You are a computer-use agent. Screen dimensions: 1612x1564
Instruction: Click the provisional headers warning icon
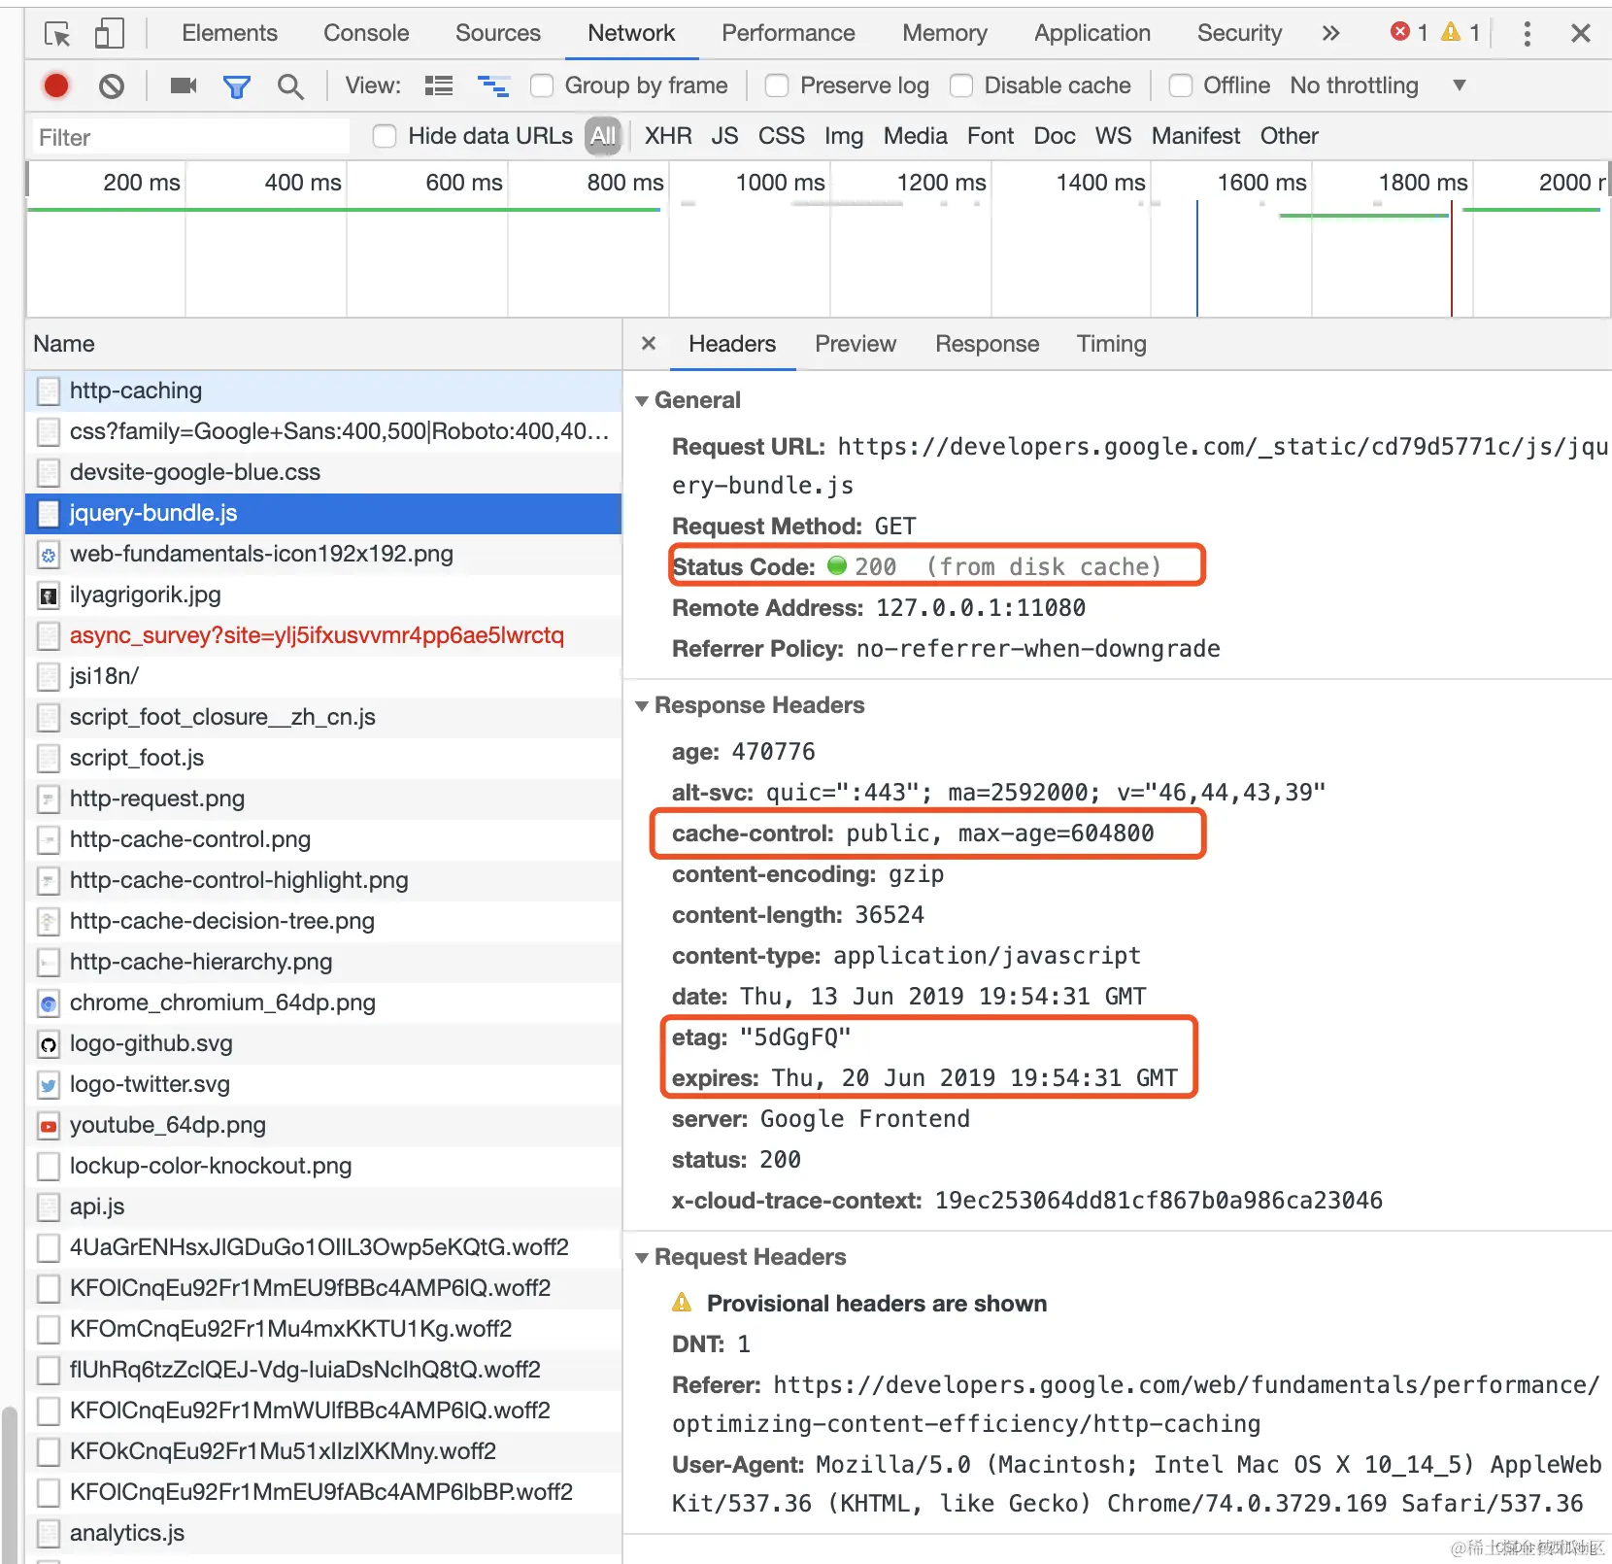point(683,1303)
